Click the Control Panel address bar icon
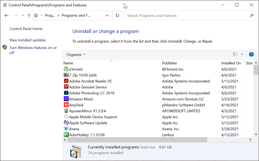This screenshot has height=161, width=259. pyautogui.click(x=36, y=15)
